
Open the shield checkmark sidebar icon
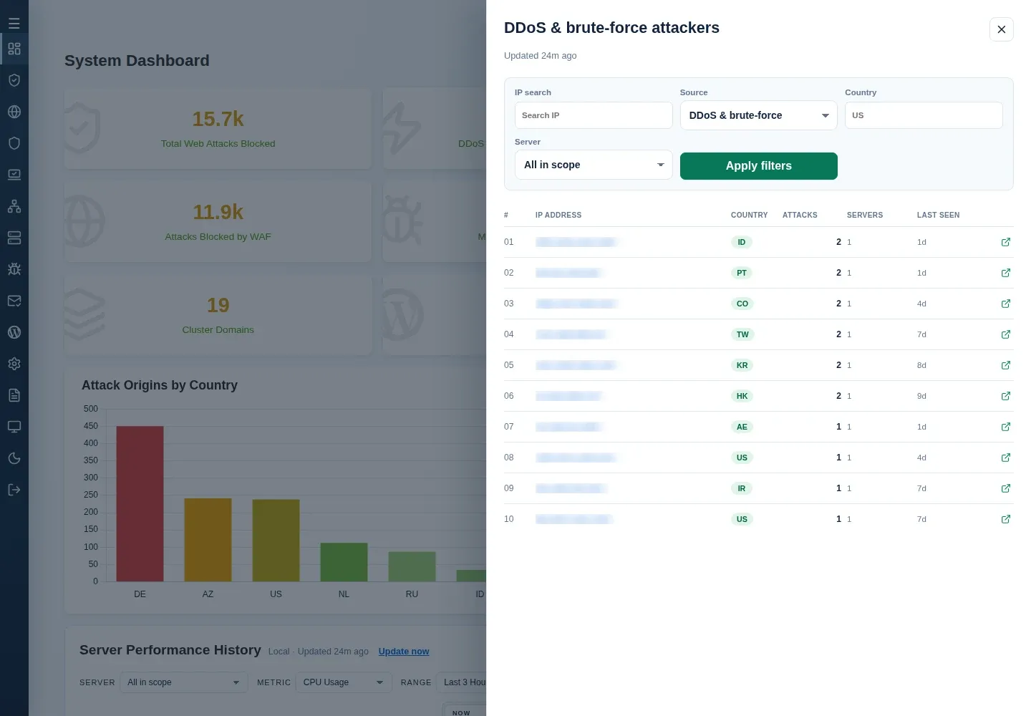pyautogui.click(x=14, y=80)
